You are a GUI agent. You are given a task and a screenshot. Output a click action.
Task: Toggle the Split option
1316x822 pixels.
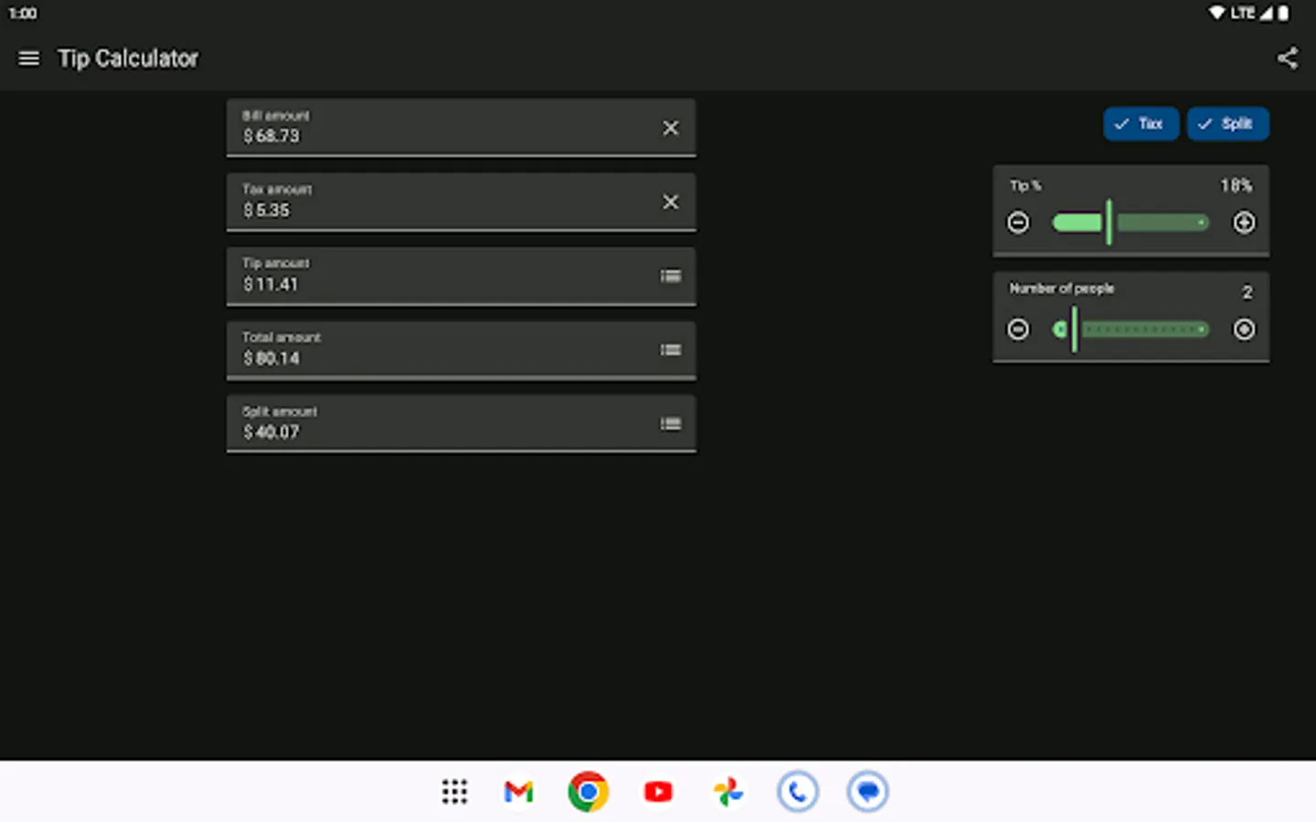click(1227, 123)
